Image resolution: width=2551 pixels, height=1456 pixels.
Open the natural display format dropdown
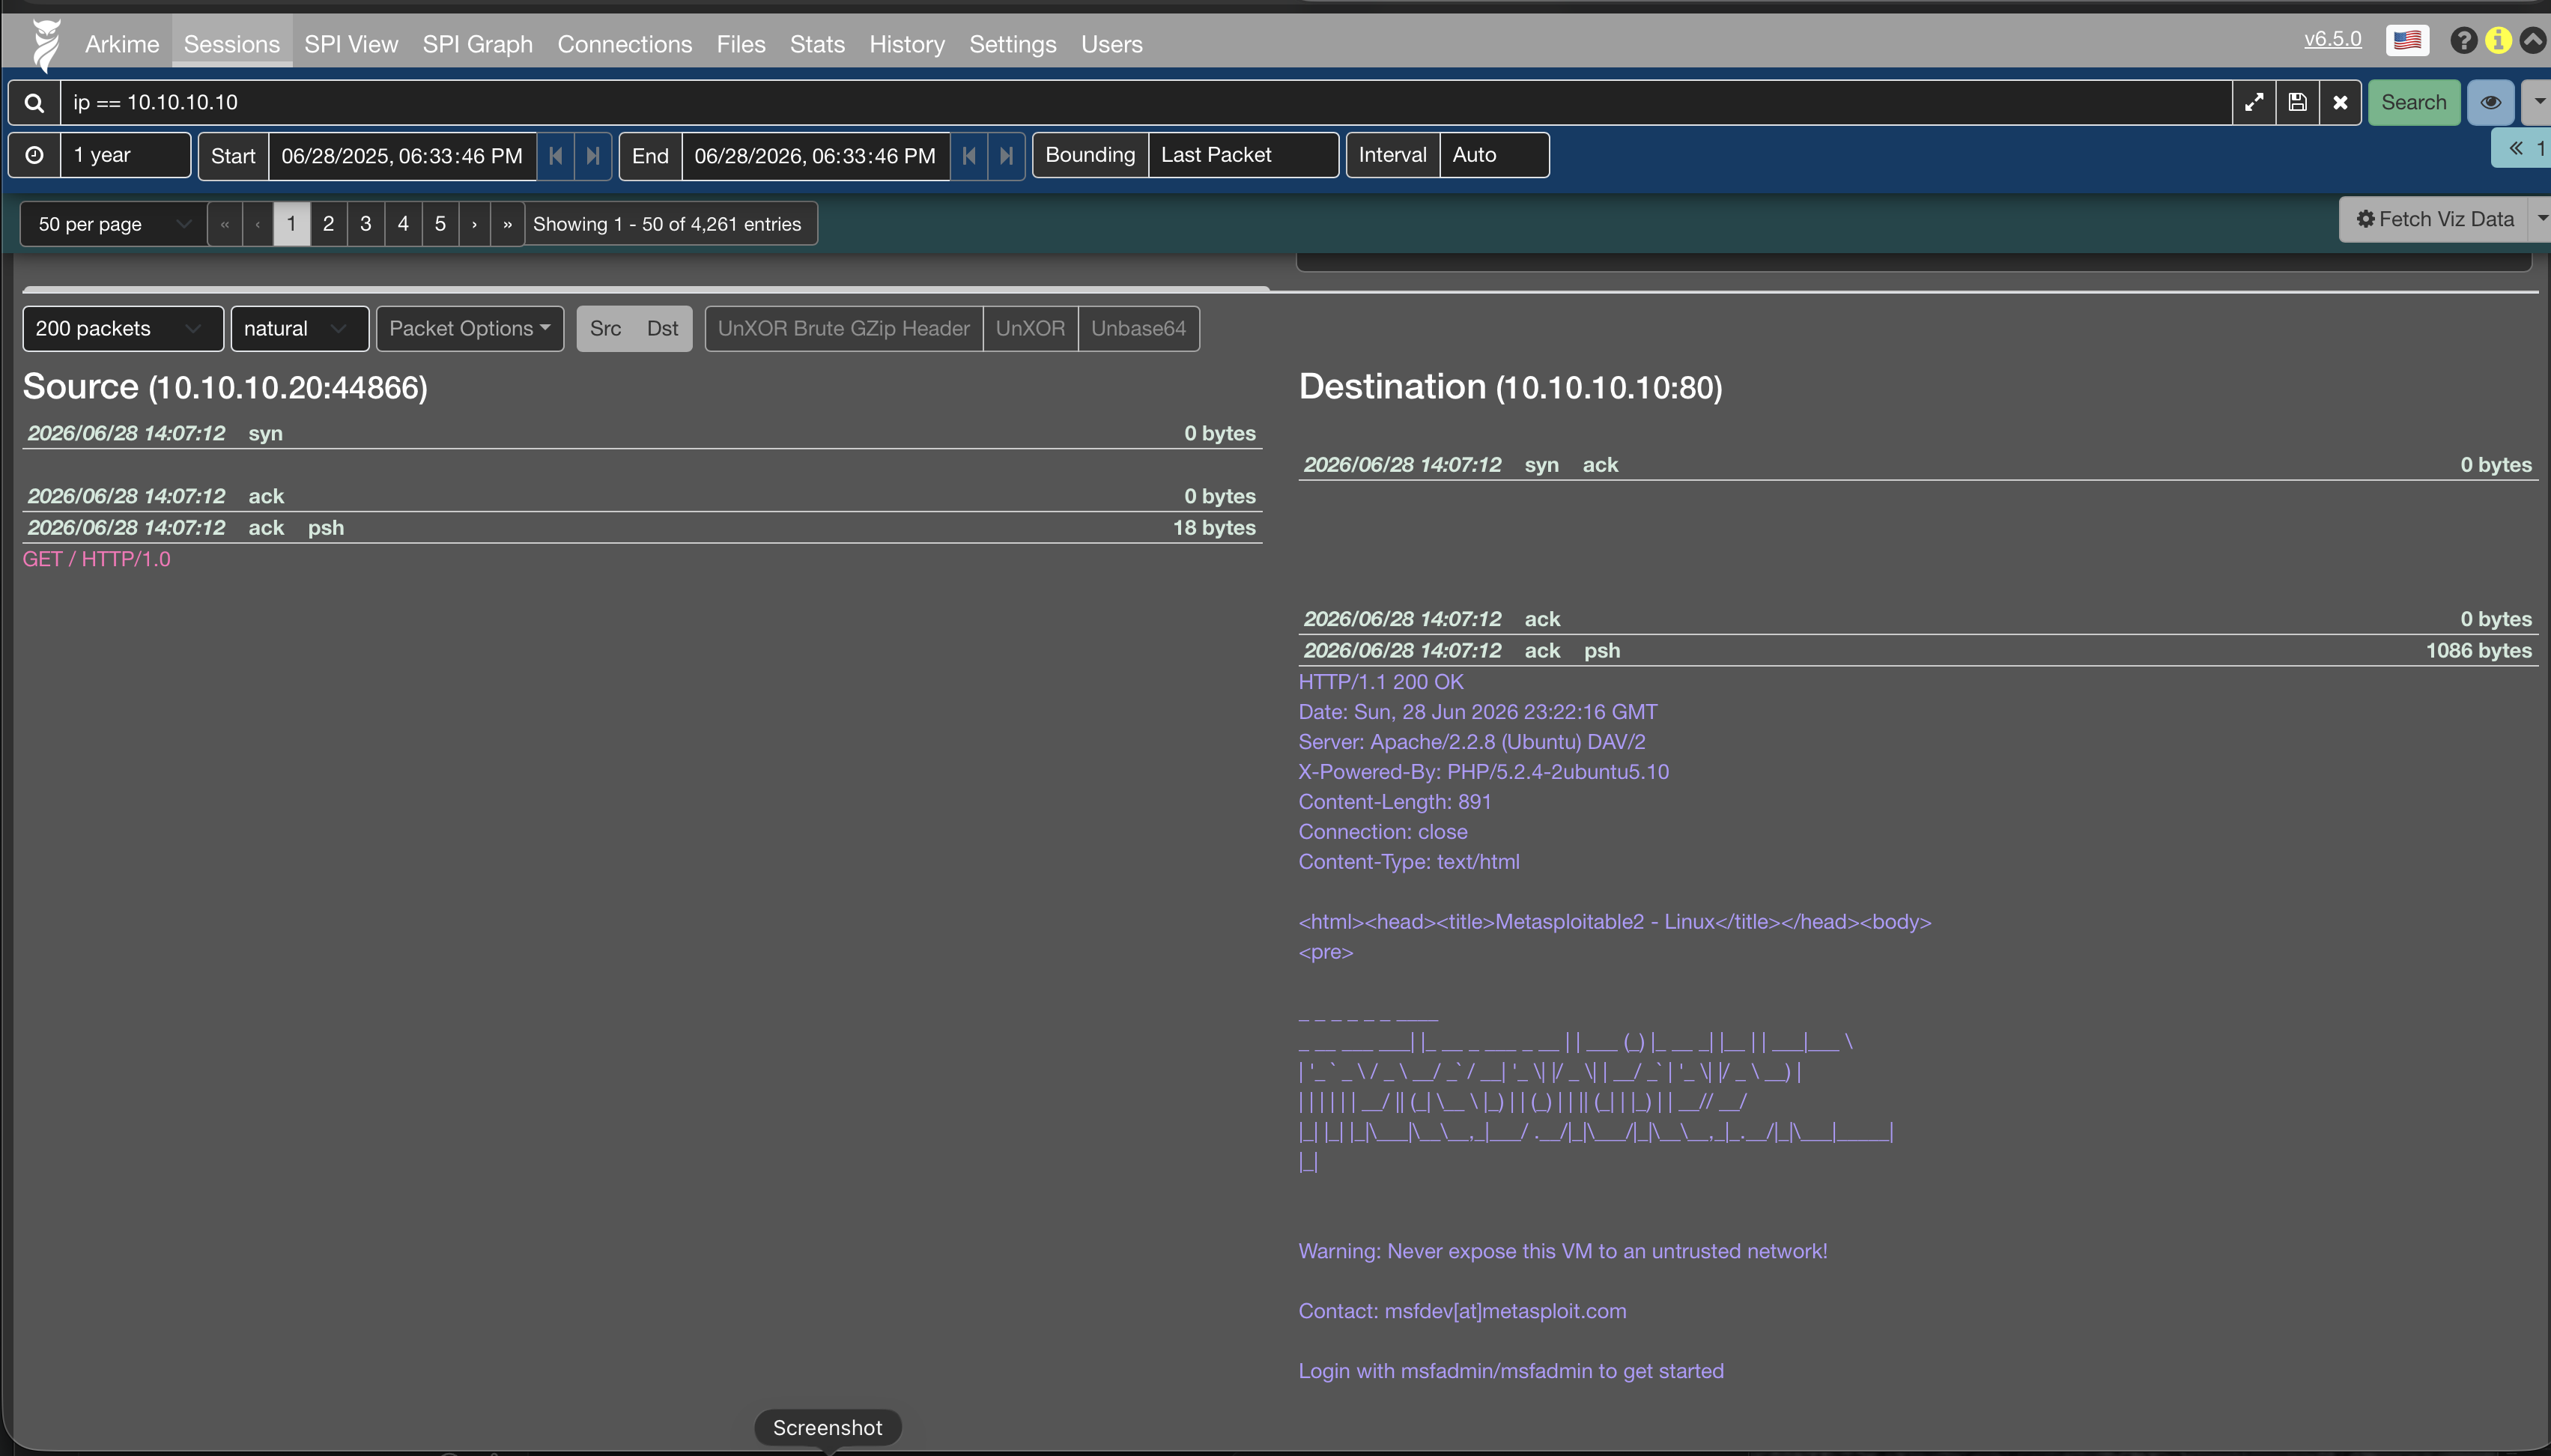tap(300, 329)
